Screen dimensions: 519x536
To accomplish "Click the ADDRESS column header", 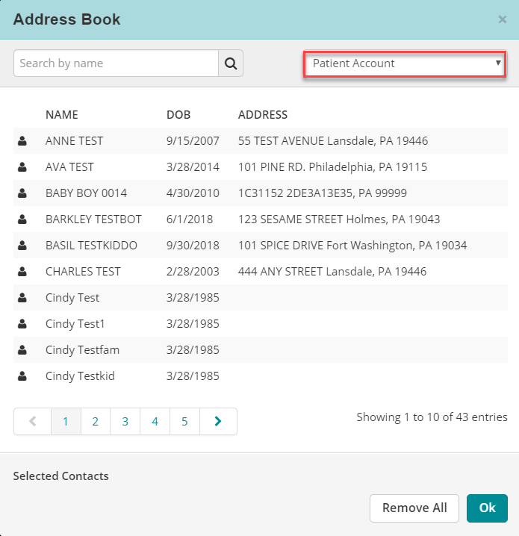I will point(263,115).
